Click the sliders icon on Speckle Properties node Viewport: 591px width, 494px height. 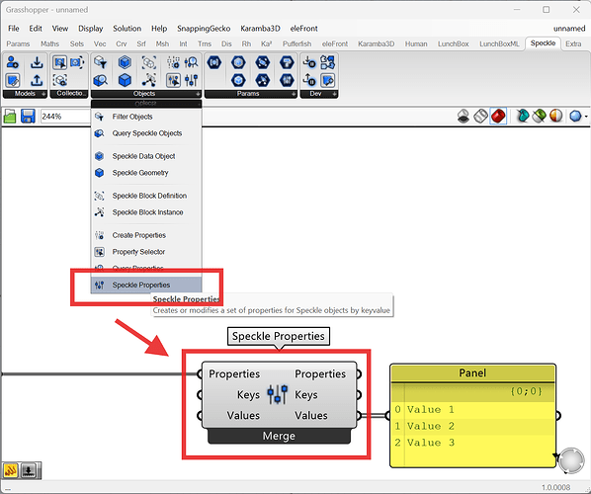point(278,394)
